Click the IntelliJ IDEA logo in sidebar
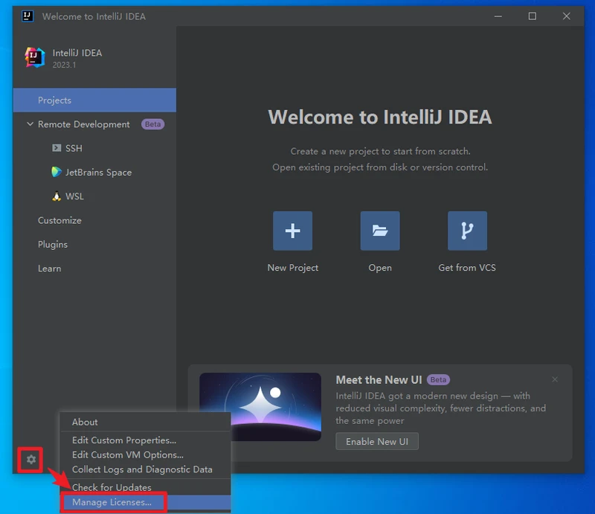595x514 pixels. 35,58
